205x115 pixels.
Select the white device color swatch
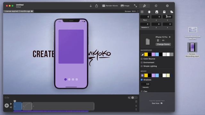164,75
